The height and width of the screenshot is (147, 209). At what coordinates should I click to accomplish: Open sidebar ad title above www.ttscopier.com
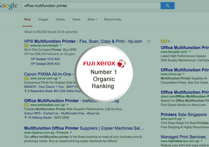pyautogui.click(x=185, y=48)
